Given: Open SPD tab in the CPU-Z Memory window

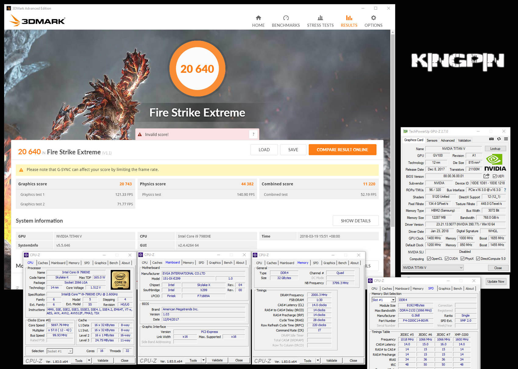Looking at the screenshot, I should click(316, 263).
